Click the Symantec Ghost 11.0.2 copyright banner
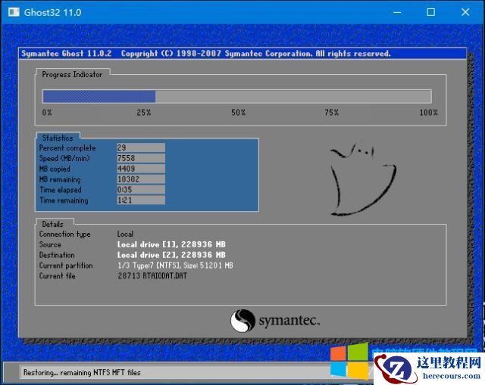 point(242,54)
